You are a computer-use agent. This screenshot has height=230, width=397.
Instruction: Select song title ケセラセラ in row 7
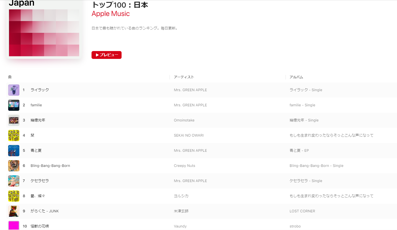click(40, 181)
